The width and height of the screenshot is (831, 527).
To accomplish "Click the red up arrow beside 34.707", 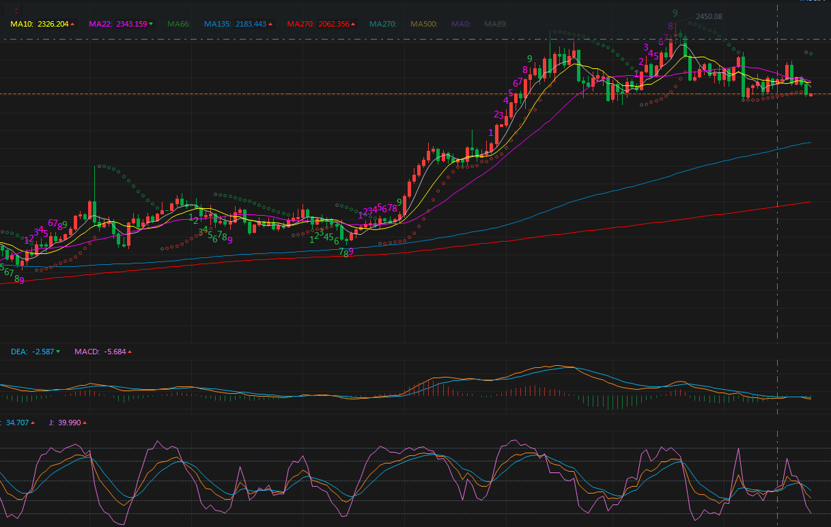I will tap(33, 423).
